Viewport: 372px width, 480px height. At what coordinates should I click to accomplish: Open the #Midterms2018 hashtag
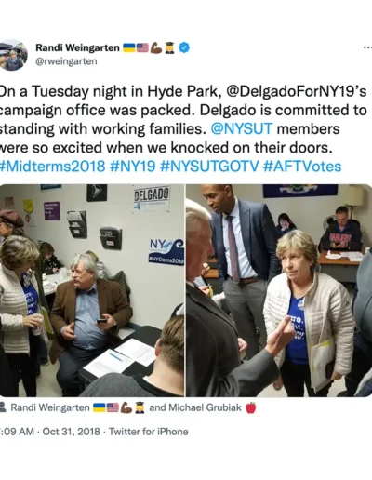53,167
